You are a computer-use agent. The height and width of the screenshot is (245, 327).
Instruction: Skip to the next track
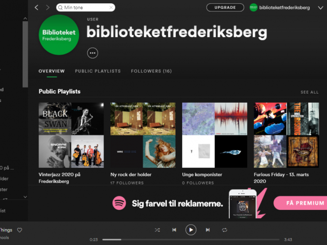(208, 230)
